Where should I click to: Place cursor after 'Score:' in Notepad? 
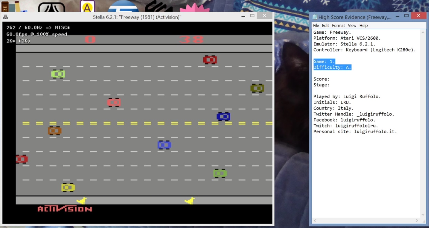(x=330, y=79)
